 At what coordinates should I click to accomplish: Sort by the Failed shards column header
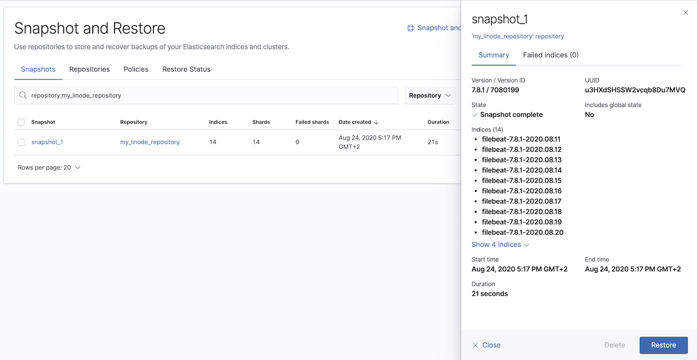312,122
